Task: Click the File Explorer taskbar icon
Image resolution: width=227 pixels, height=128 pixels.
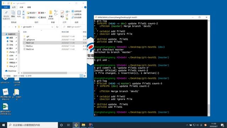Action: pyautogui.click(x=83, y=125)
